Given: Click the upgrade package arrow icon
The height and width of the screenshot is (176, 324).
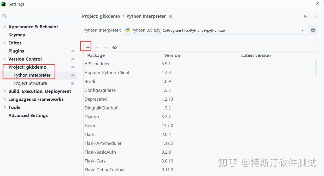Looking at the screenshot, I should (105, 47).
